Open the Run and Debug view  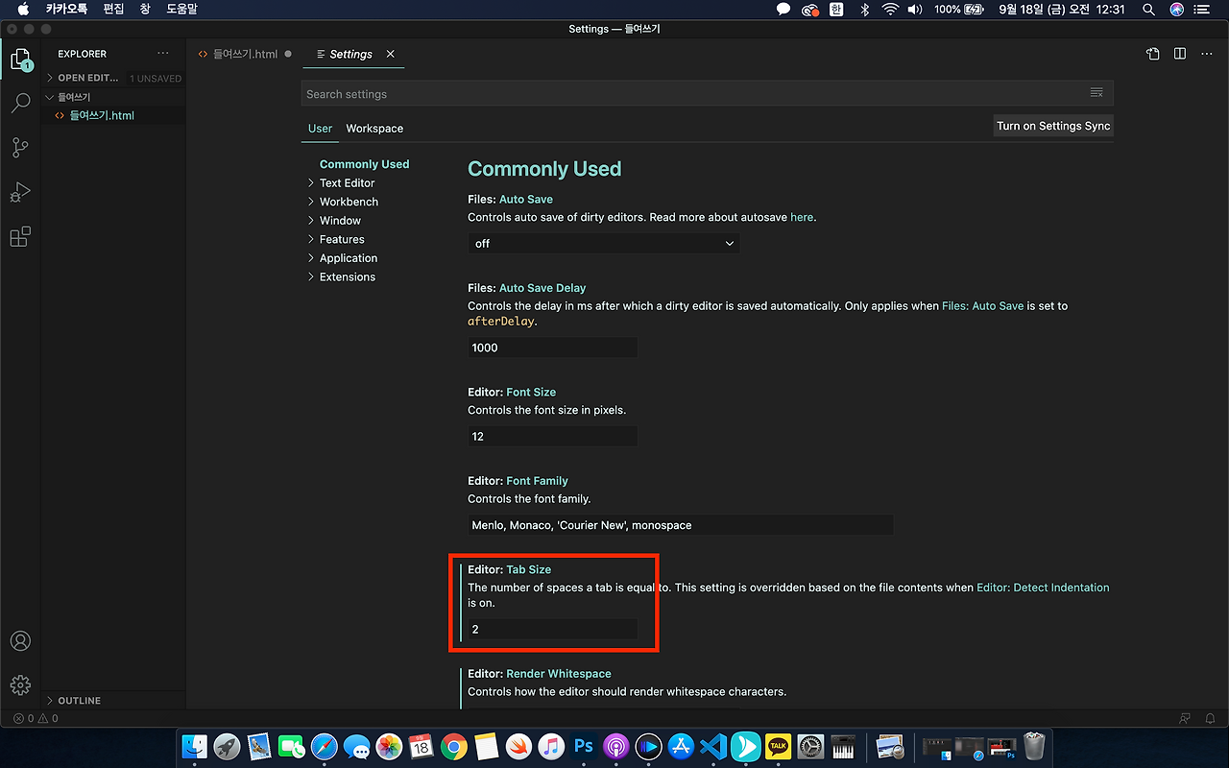point(20,191)
